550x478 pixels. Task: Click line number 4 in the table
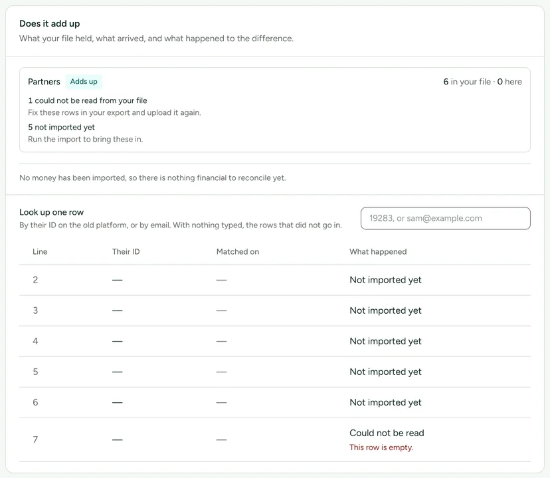35,341
